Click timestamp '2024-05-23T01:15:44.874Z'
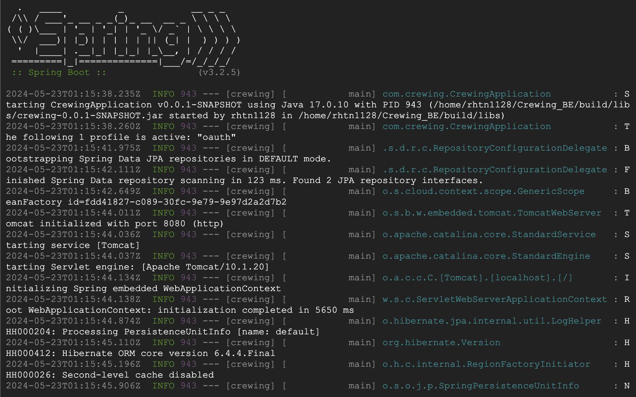The image size is (636, 397). coord(73,321)
